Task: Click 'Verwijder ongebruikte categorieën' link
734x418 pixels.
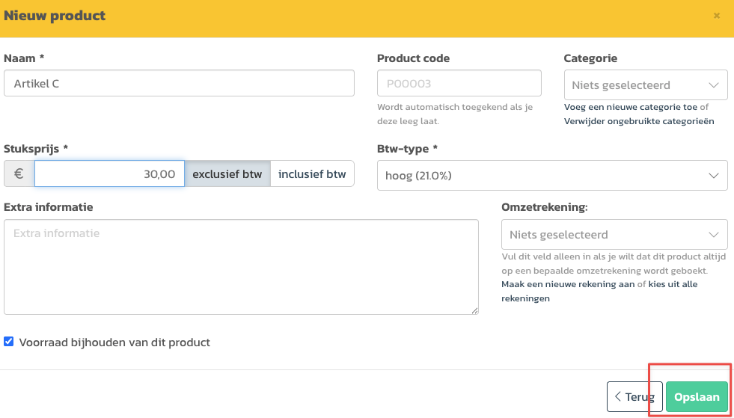Action: pos(639,120)
